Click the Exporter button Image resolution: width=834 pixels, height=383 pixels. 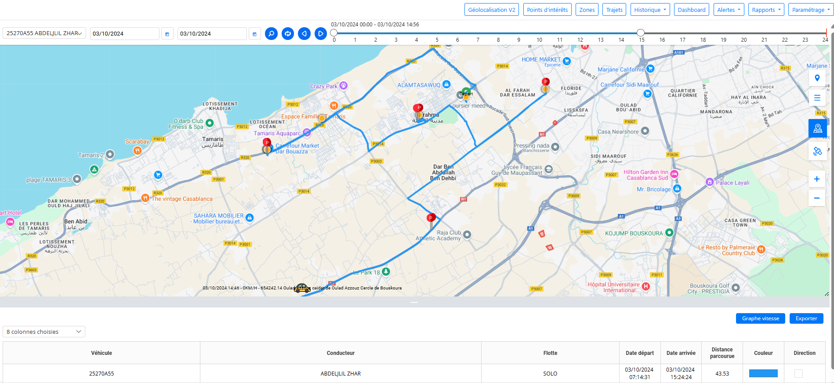(806, 318)
